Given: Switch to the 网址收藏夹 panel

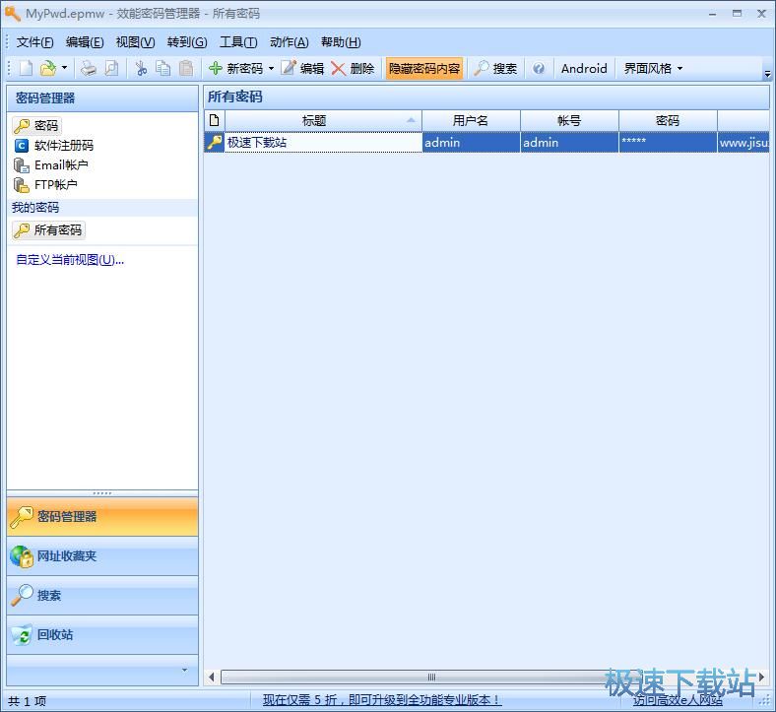Looking at the screenshot, I should click(x=67, y=556).
